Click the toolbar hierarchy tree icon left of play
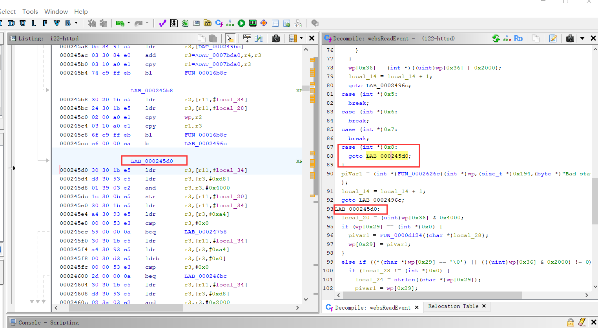Viewport: 598px width, 328px height. click(230, 23)
